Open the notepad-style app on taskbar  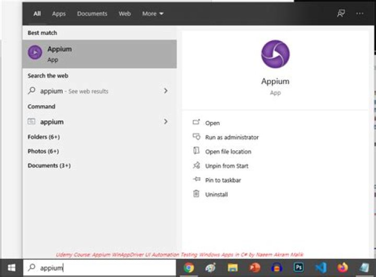pyautogui.click(x=365, y=268)
